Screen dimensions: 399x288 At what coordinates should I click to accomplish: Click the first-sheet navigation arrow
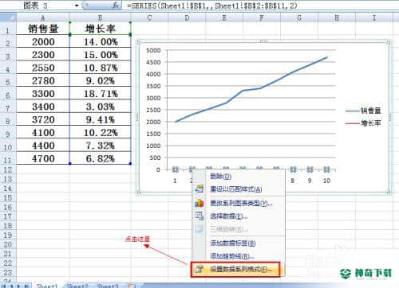pyautogui.click(x=5, y=286)
